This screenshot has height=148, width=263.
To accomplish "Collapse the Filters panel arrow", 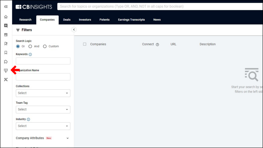I will [x=74, y=30].
